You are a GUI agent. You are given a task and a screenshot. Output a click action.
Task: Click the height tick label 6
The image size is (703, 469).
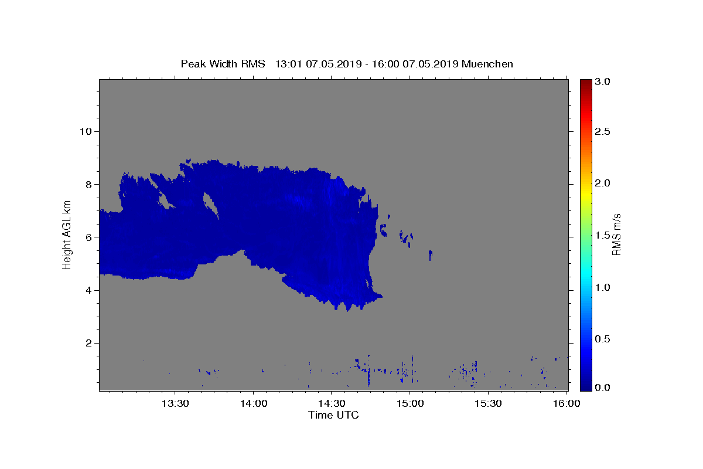pyautogui.click(x=89, y=237)
